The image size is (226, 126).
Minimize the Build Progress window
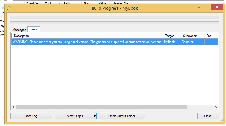[x=199, y=7]
